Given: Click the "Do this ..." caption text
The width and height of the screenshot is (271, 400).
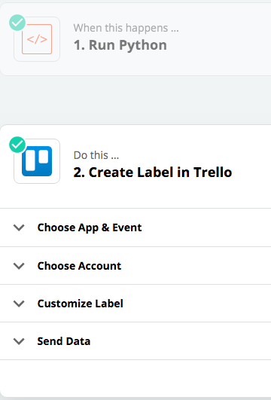Looking at the screenshot, I should (x=96, y=155).
